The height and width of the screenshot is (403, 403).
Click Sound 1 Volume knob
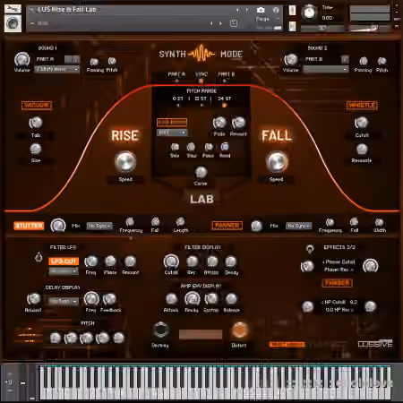[x=21, y=59]
